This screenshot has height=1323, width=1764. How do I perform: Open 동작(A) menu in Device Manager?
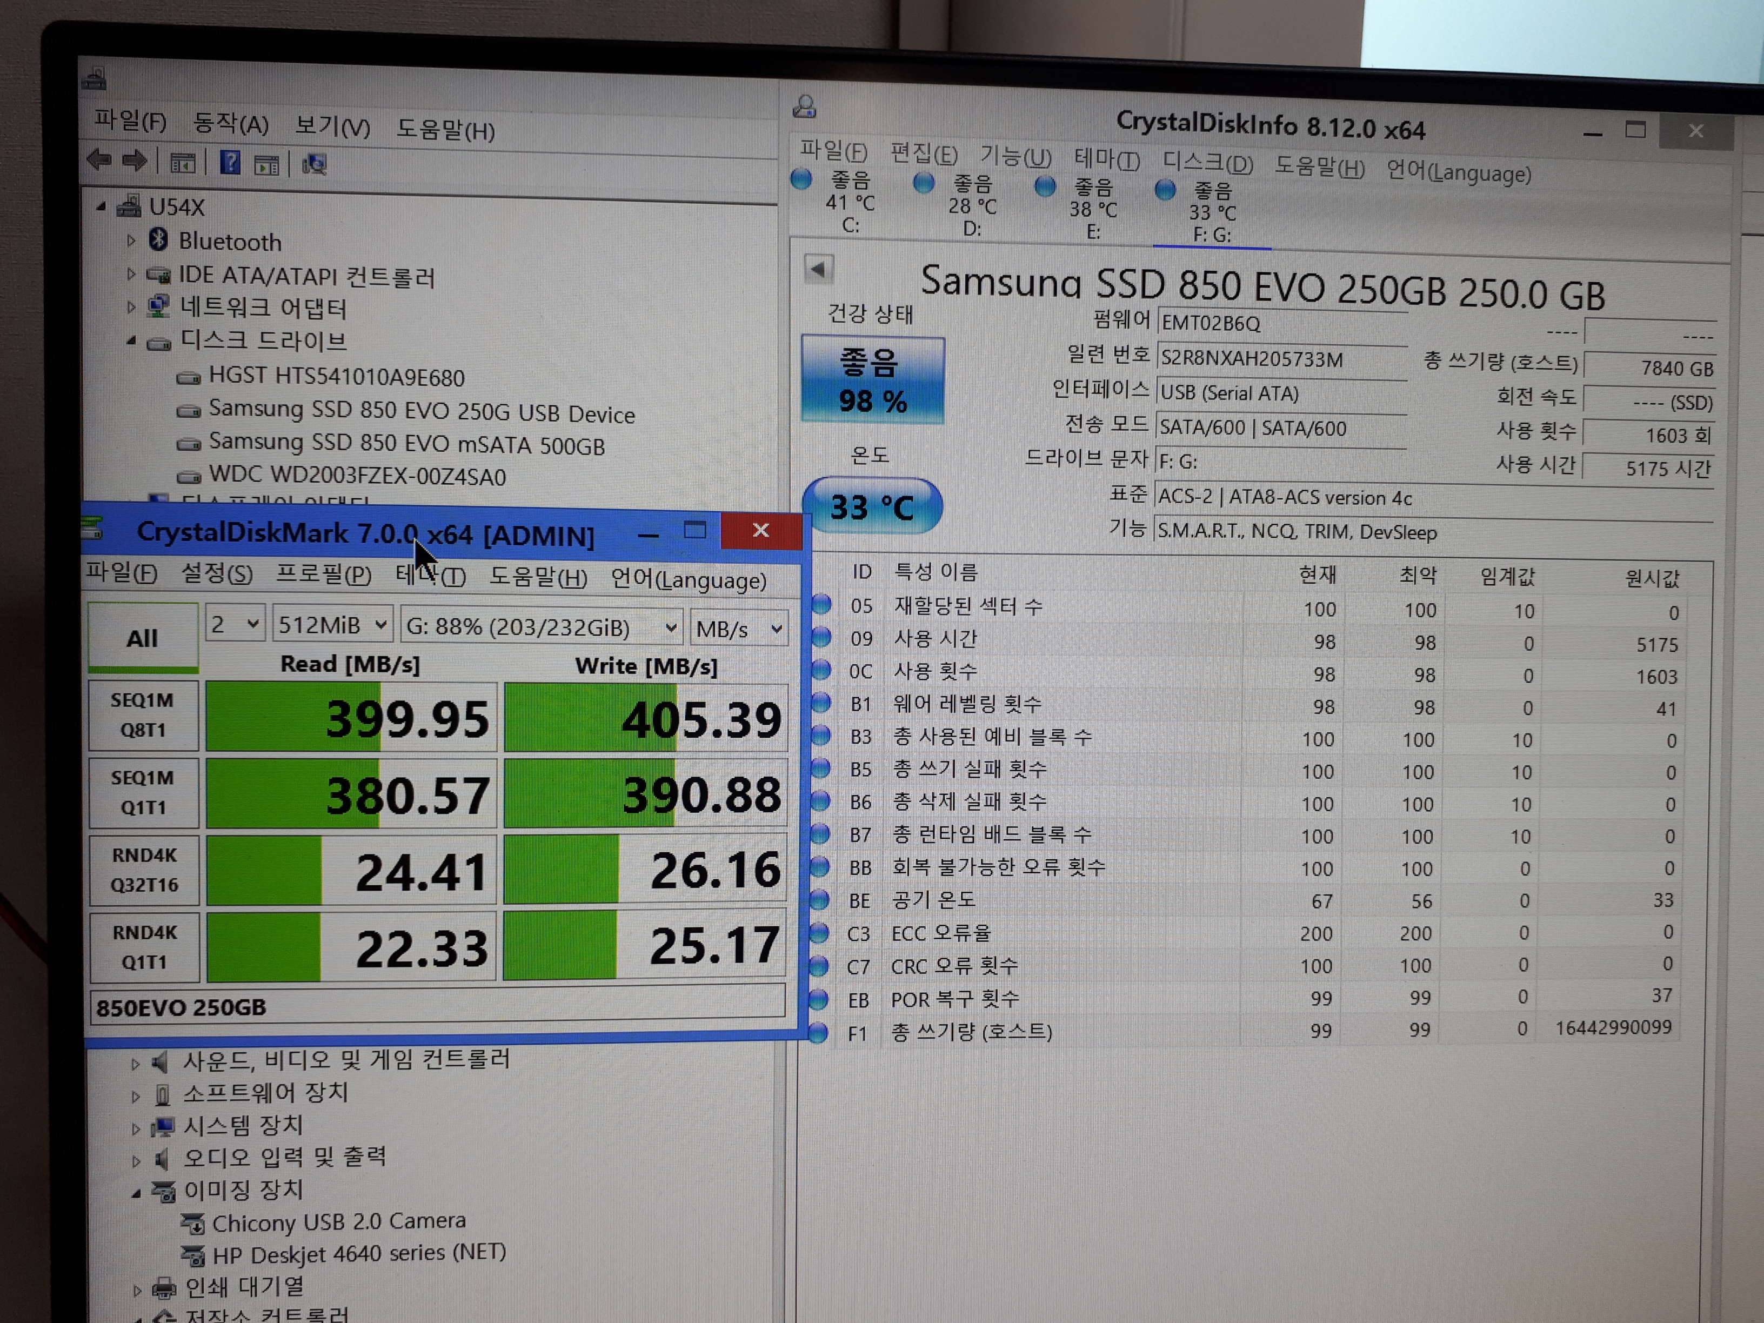(x=231, y=124)
